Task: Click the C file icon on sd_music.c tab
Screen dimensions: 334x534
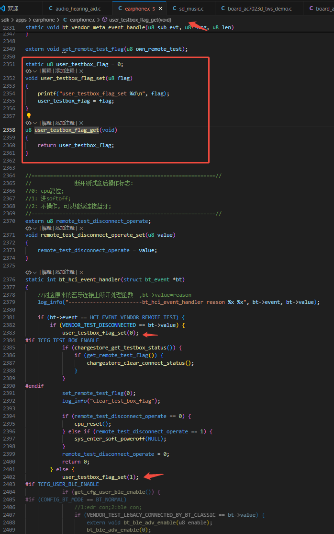Action: pyautogui.click(x=175, y=9)
